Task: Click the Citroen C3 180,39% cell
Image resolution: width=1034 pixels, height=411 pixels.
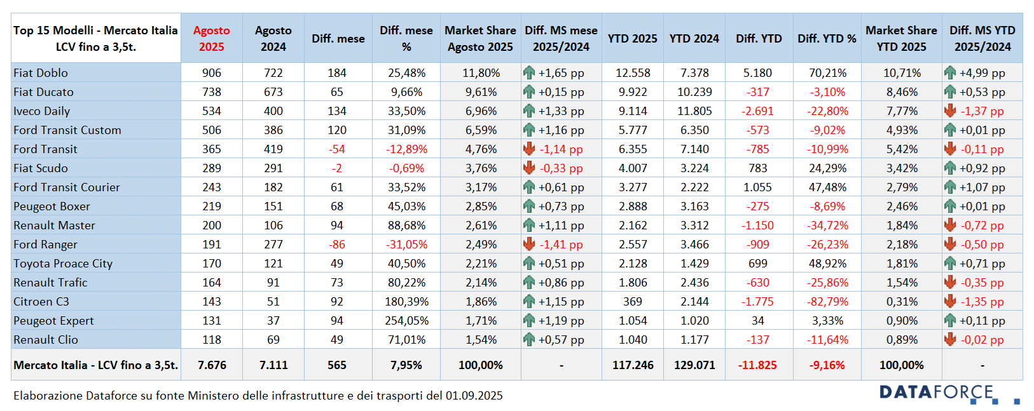Action: 406,301
